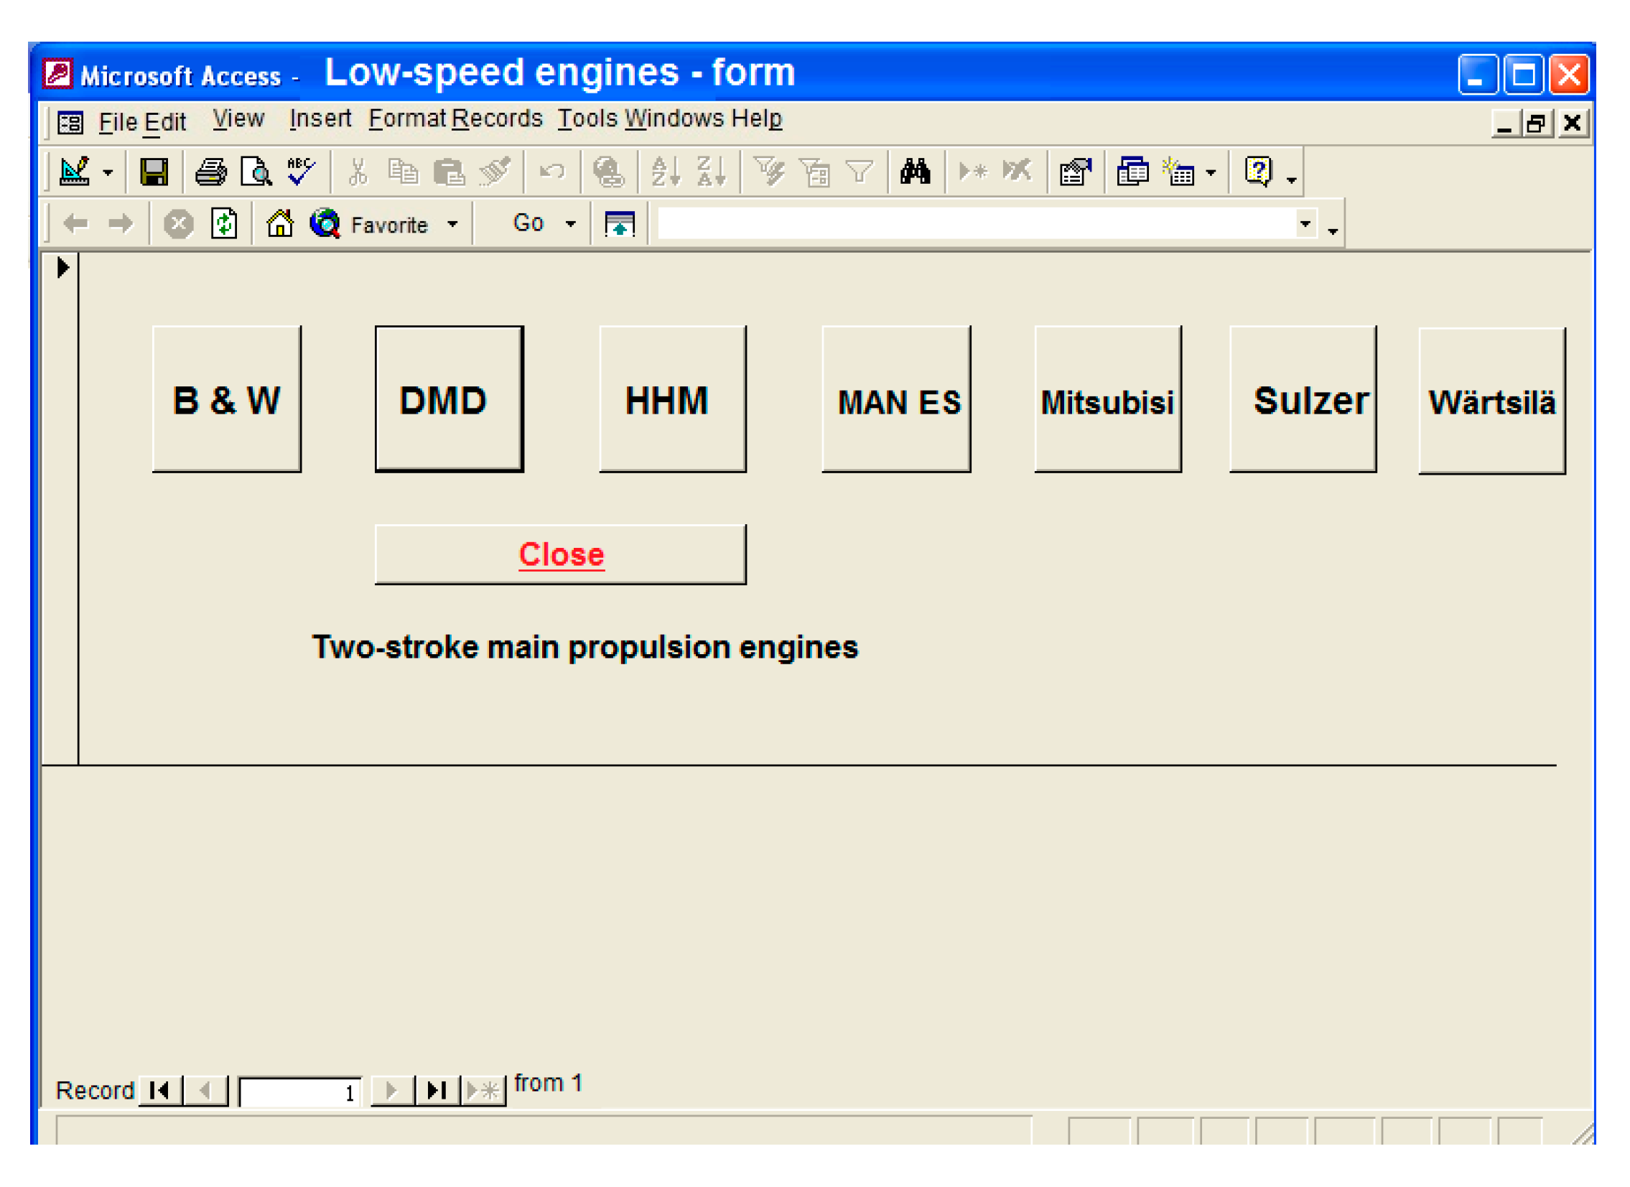Screen dimensions: 1630x1187
Task: Click the red Close button
Action: (x=561, y=554)
